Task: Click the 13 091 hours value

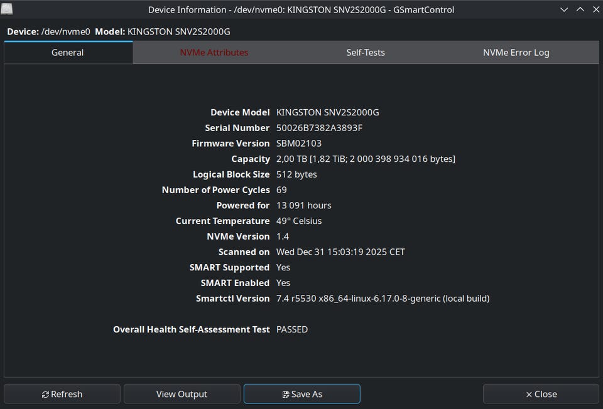Action: coord(304,206)
